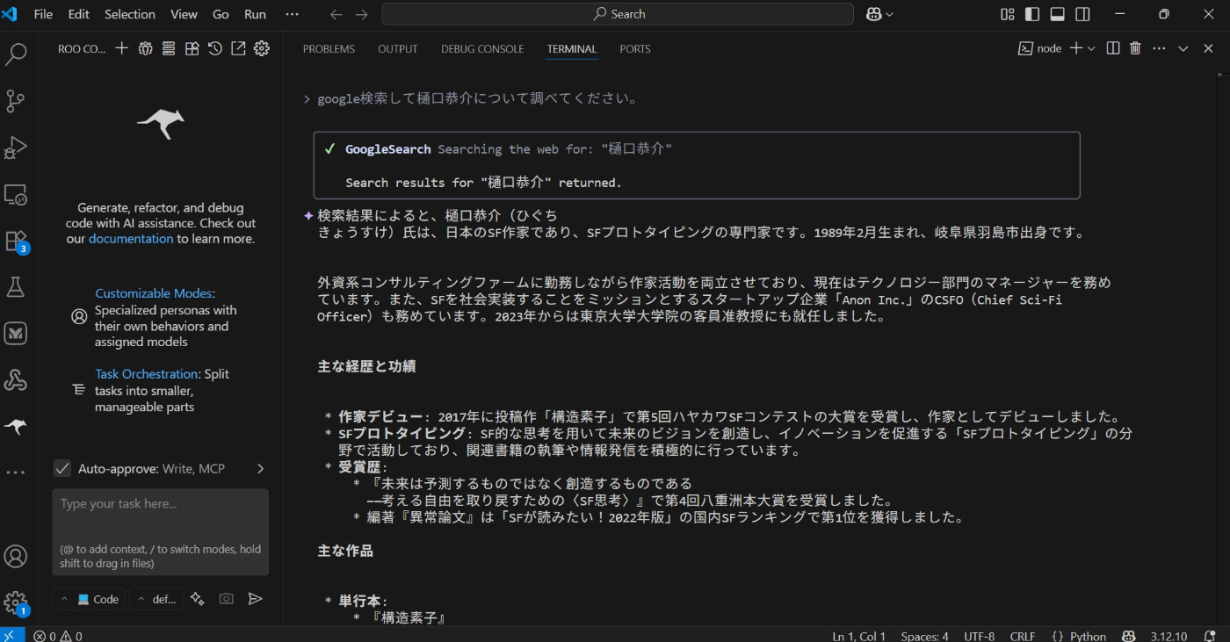The height and width of the screenshot is (642, 1230).
Task: Click the camera add-image icon
Action: point(227,599)
